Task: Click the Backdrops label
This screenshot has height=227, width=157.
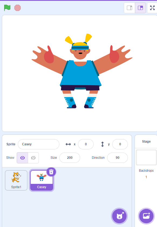Action: click(x=146, y=171)
